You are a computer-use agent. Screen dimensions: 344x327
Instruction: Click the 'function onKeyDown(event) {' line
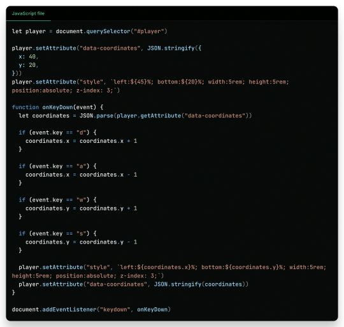click(57, 107)
